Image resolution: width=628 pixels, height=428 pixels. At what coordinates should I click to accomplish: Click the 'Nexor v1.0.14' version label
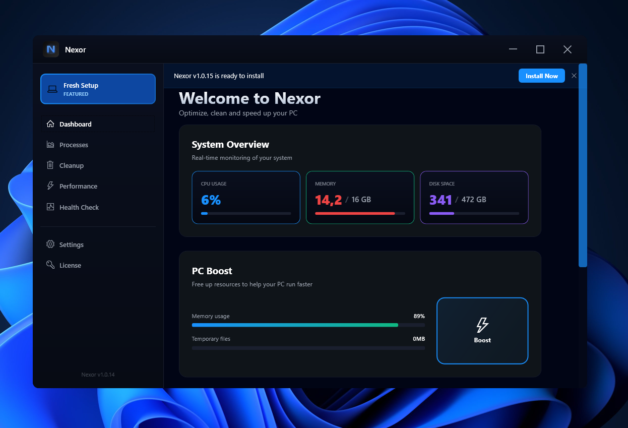[x=98, y=375]
